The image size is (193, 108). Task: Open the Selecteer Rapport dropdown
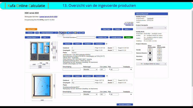click(x=33, y=38)
